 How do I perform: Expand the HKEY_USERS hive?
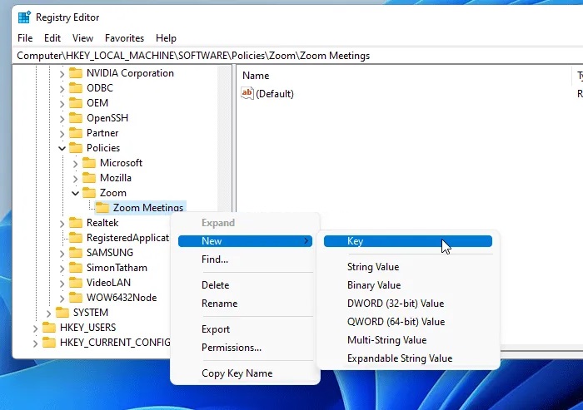(x=35, y=328)
